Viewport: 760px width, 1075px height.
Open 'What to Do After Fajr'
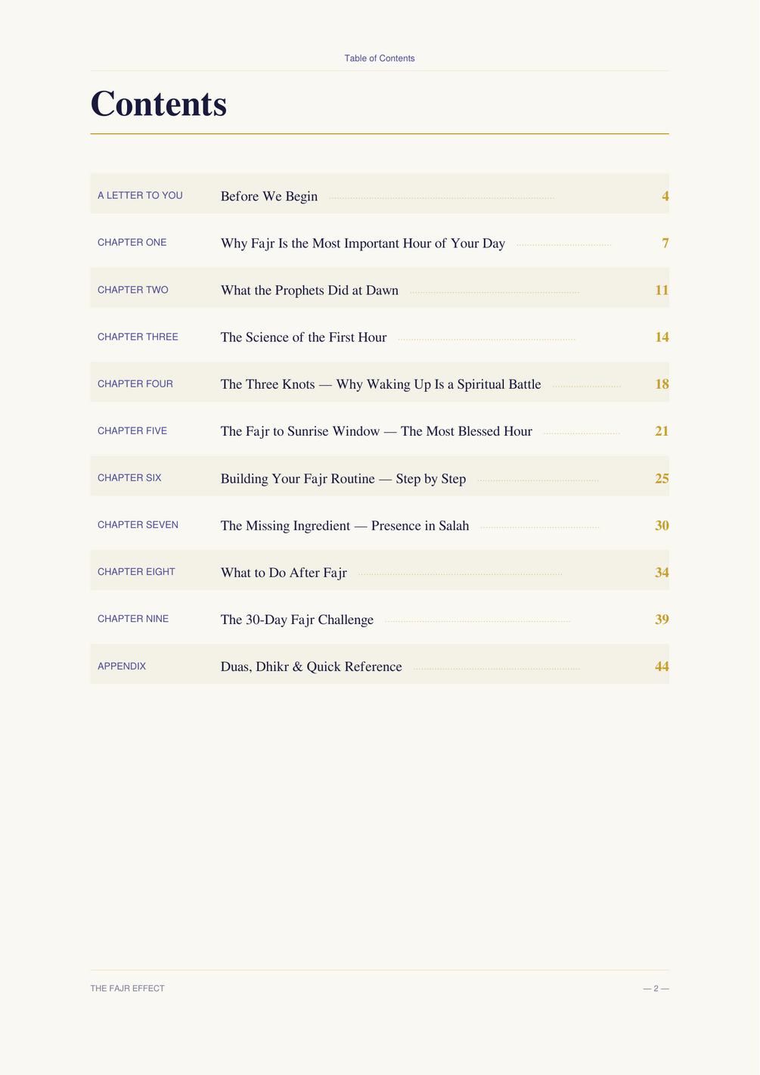tap(284, 573)
